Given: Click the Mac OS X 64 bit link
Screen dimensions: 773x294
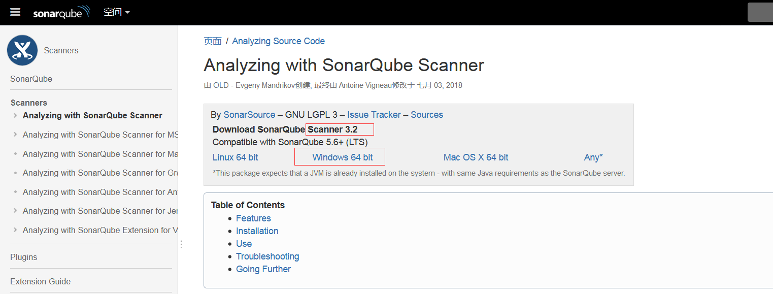Looking at the screenshot, I should [476, 157].
